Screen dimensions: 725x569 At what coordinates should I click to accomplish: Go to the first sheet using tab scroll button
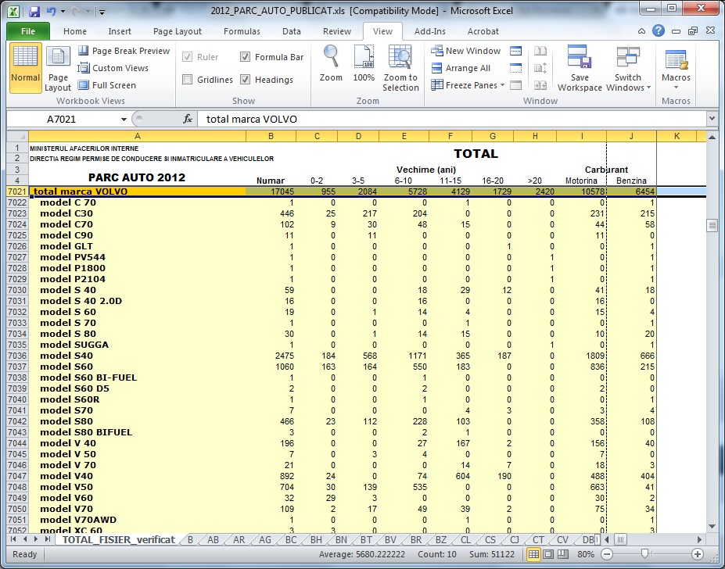click(x=13, y=539)
